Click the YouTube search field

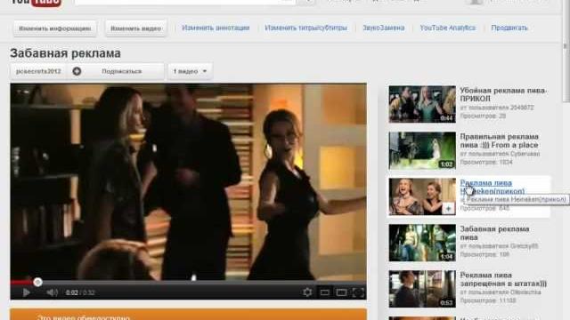point(184,2)
